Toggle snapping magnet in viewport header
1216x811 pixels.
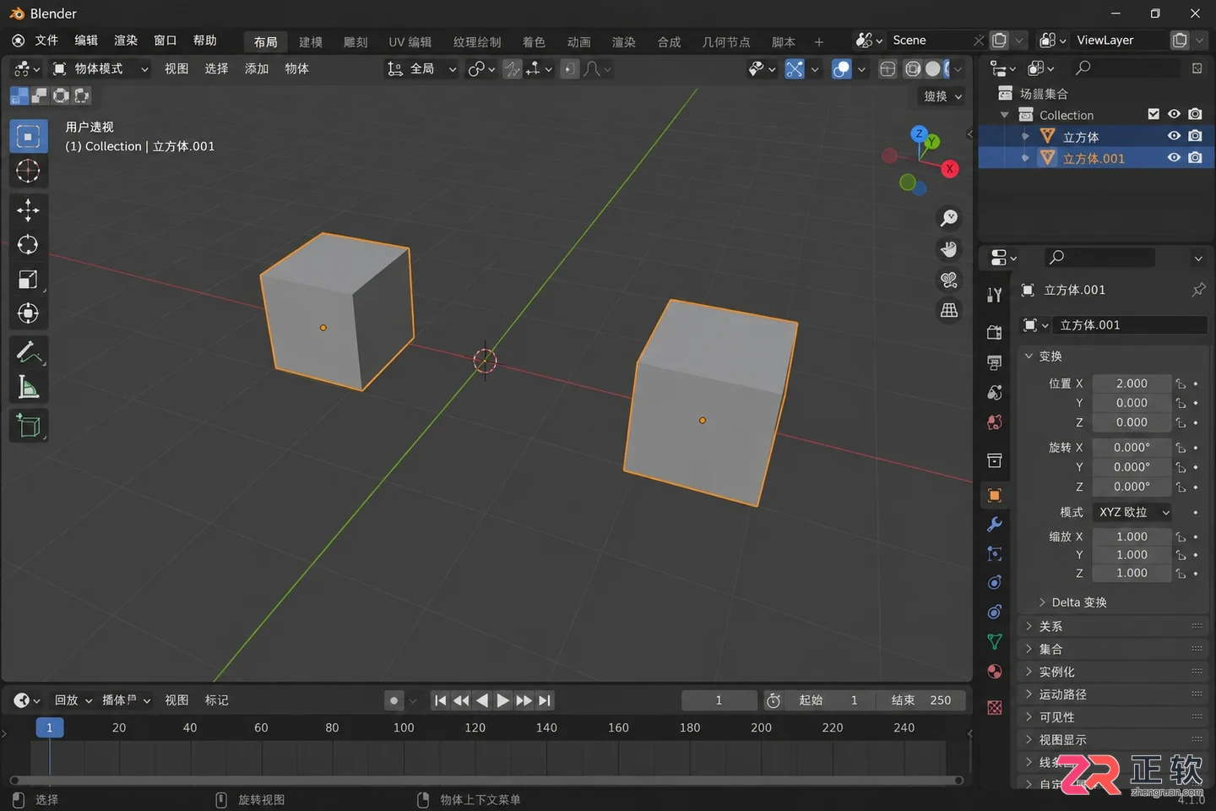click(x=512, y=69)
